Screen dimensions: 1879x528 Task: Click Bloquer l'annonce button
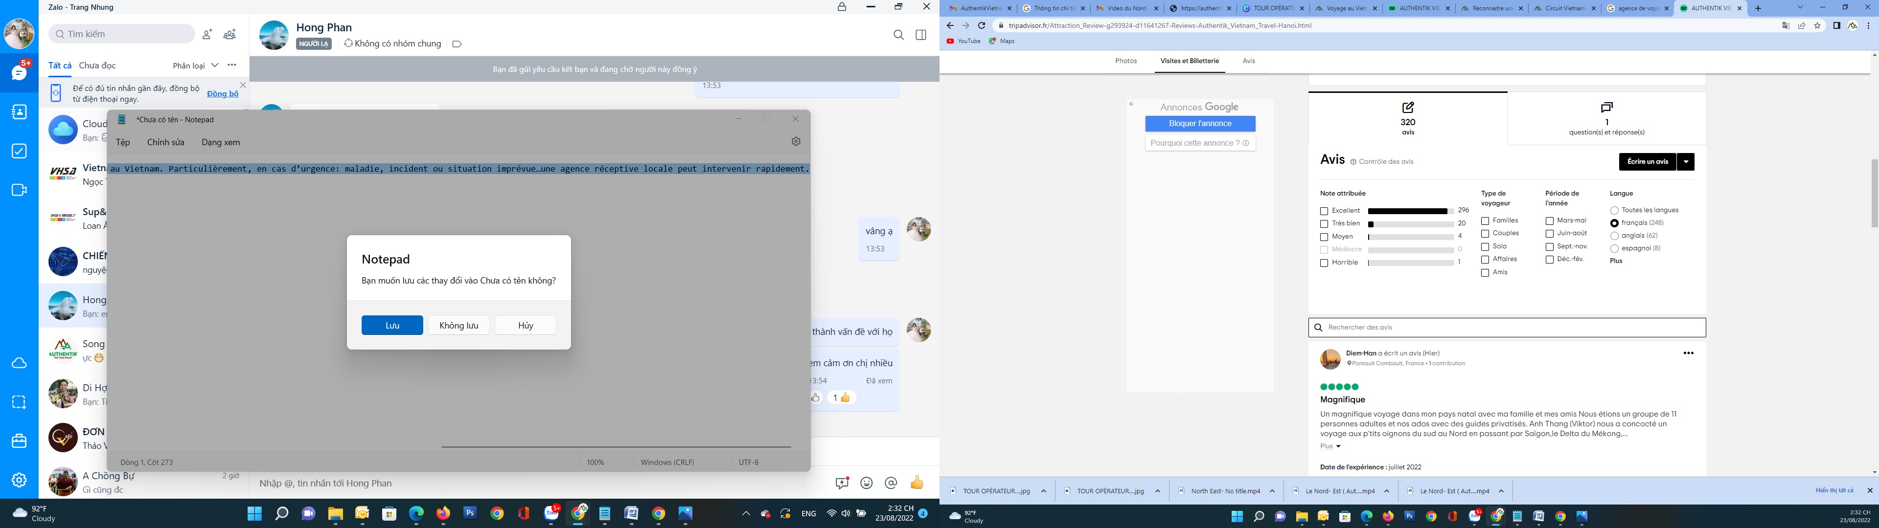(x=1200, y=124)
